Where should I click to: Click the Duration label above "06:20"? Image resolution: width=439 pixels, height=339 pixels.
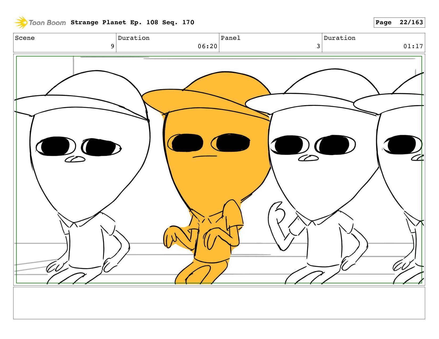click(x=134, y=38)
